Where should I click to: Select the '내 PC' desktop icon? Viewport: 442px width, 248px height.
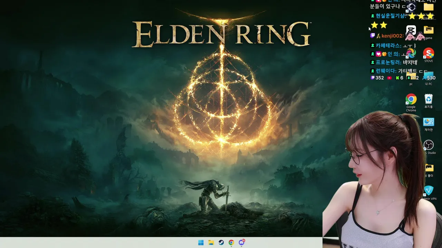429,78
